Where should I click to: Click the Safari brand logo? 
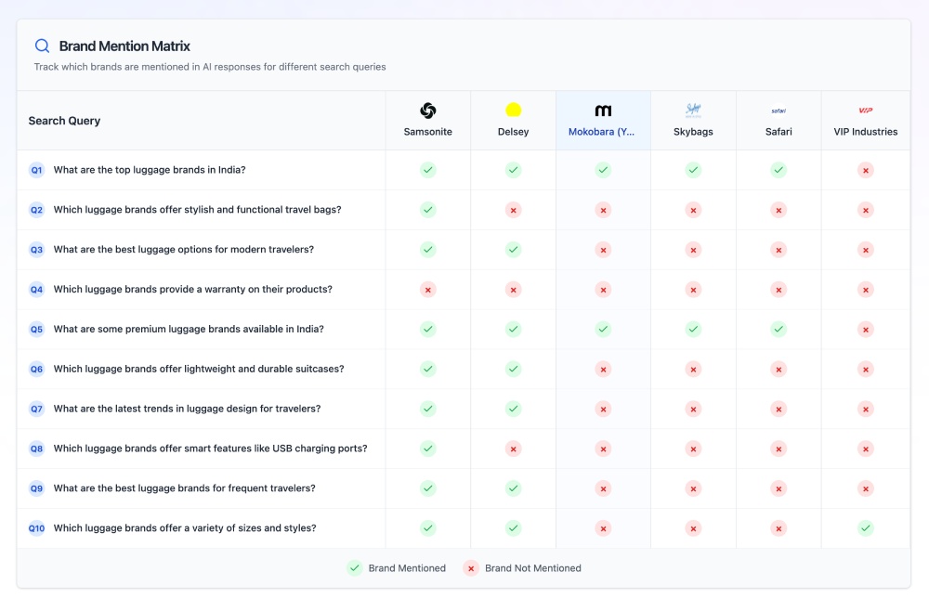(779, 109)
